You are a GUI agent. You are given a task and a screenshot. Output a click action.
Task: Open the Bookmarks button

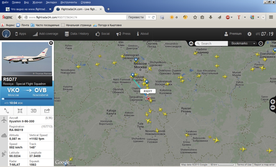[239, 43]
